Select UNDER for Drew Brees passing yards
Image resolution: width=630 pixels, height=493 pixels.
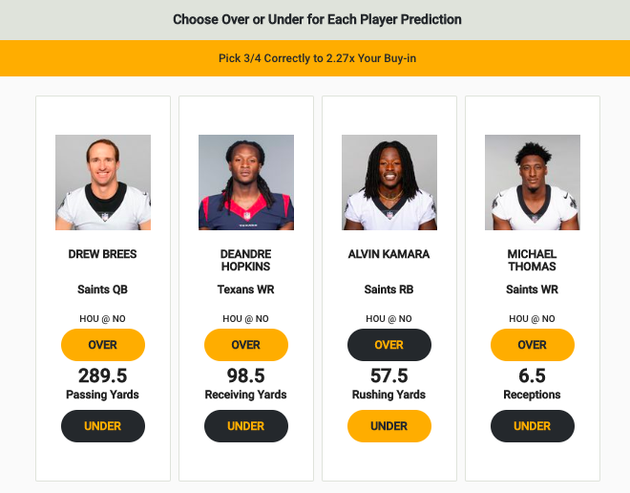click(x=103, y=426)
